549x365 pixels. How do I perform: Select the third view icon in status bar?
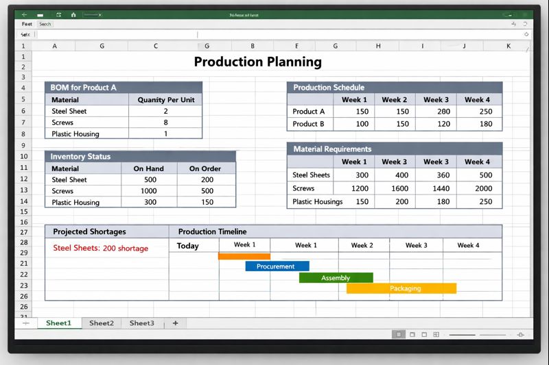click(424, 334)
